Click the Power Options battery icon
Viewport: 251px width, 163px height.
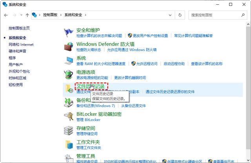click(x=68, y=75)
